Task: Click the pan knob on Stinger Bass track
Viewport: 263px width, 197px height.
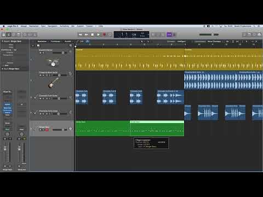Action: point(70,129)
